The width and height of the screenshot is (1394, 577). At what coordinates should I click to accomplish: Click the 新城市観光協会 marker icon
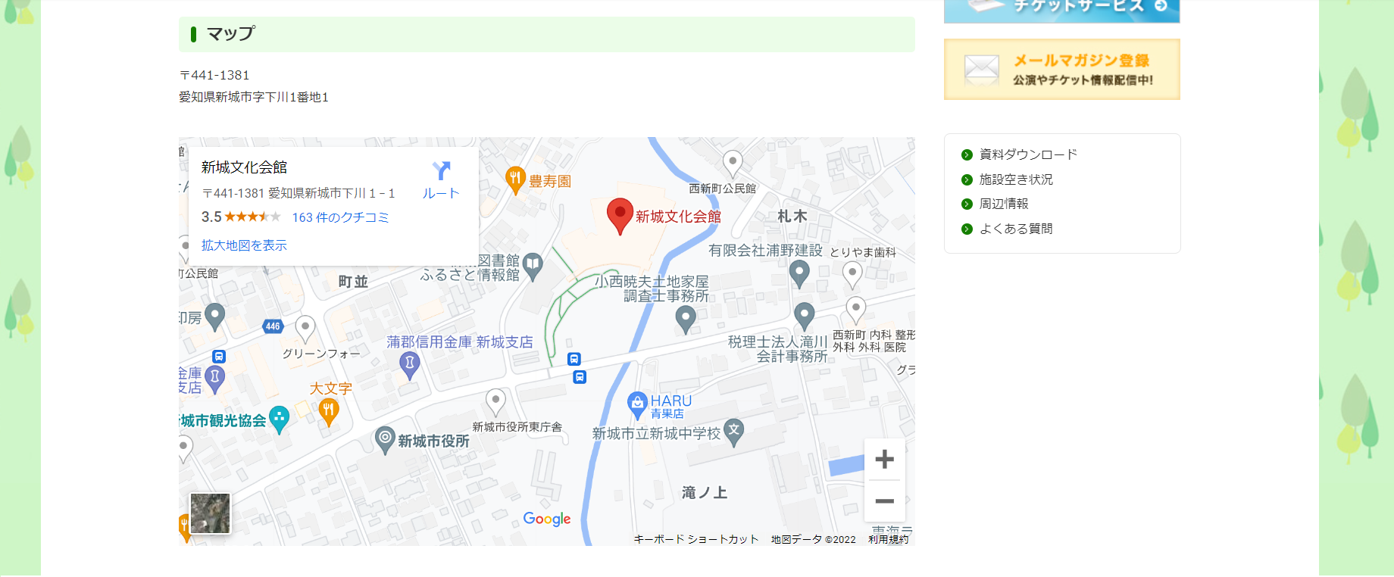(x=280, y=419)
